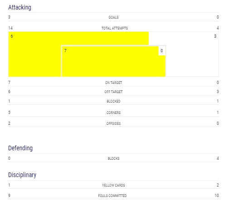
Task: Click the YELLOW CARDS label
Action: point(113,185)
